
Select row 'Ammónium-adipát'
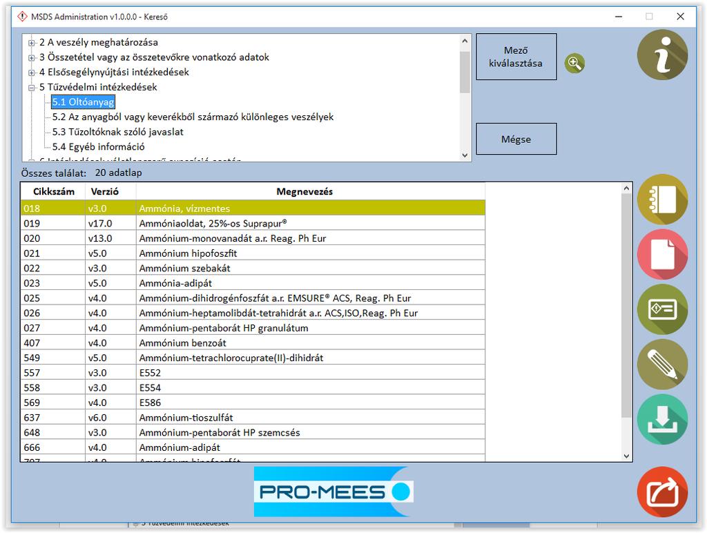click(253, 447)
